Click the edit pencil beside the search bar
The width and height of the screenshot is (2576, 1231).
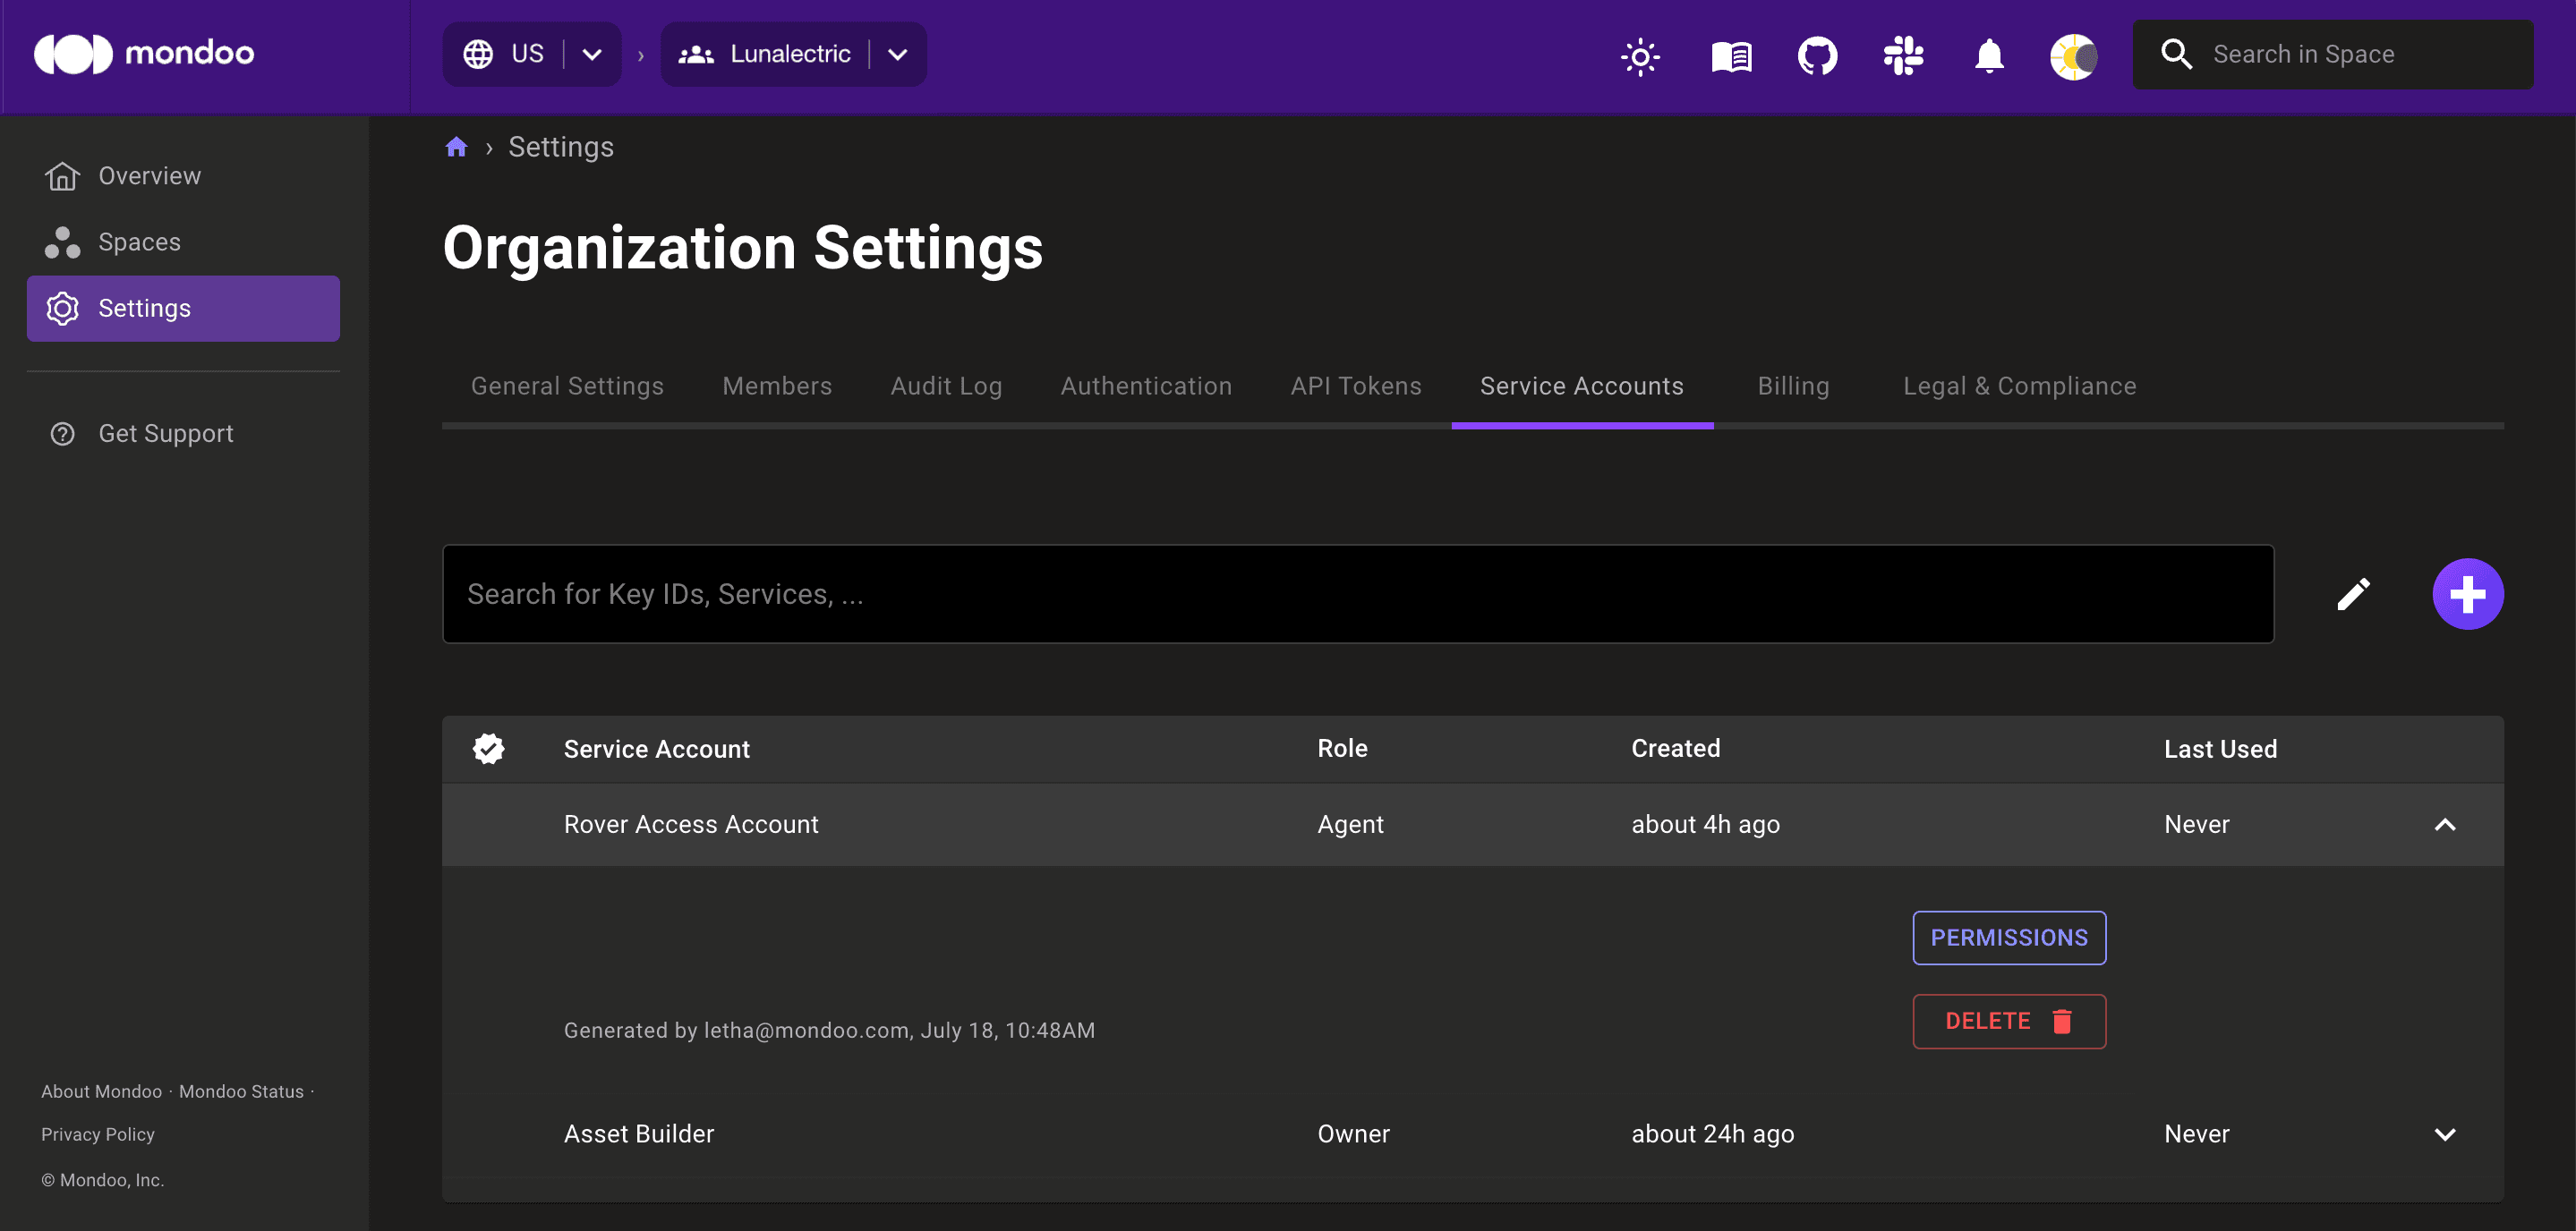point(2355,593)
